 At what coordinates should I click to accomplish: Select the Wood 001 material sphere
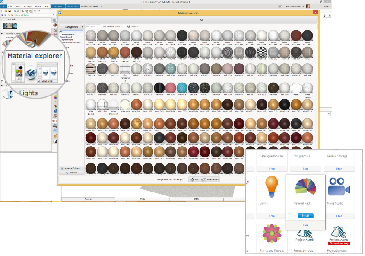click(136, 105)
